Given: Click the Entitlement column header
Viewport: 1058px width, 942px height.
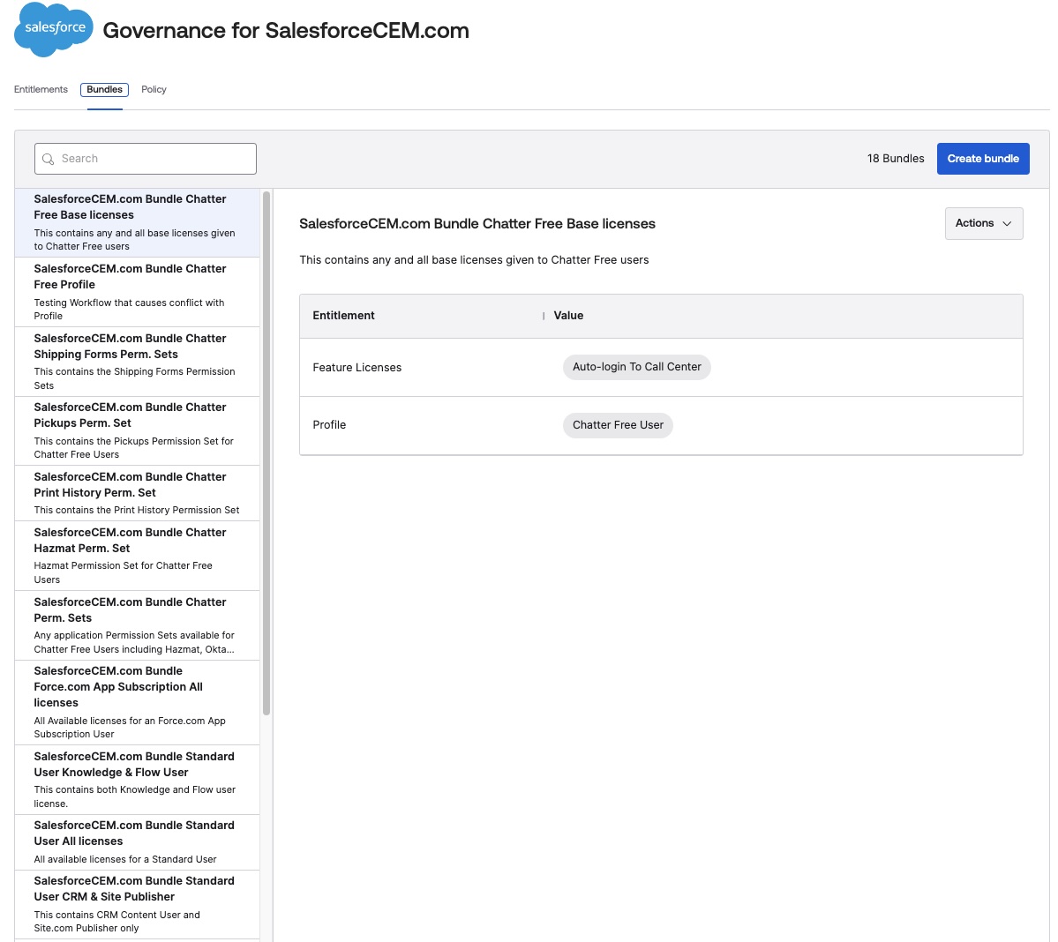Looking at the screenshot, I should point(343,316).
